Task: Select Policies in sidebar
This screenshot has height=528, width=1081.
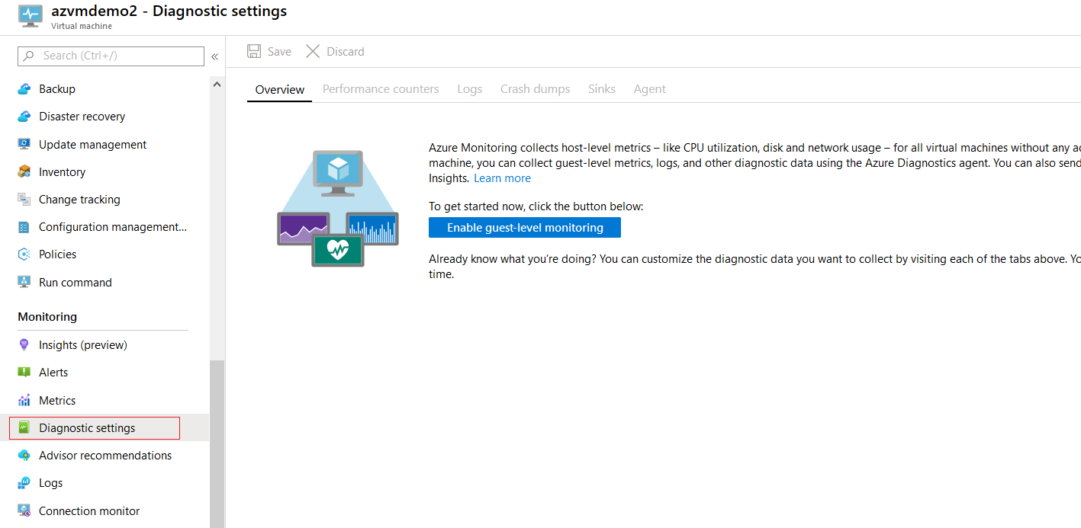Action: pyautogui.click(x=58, y=254)
